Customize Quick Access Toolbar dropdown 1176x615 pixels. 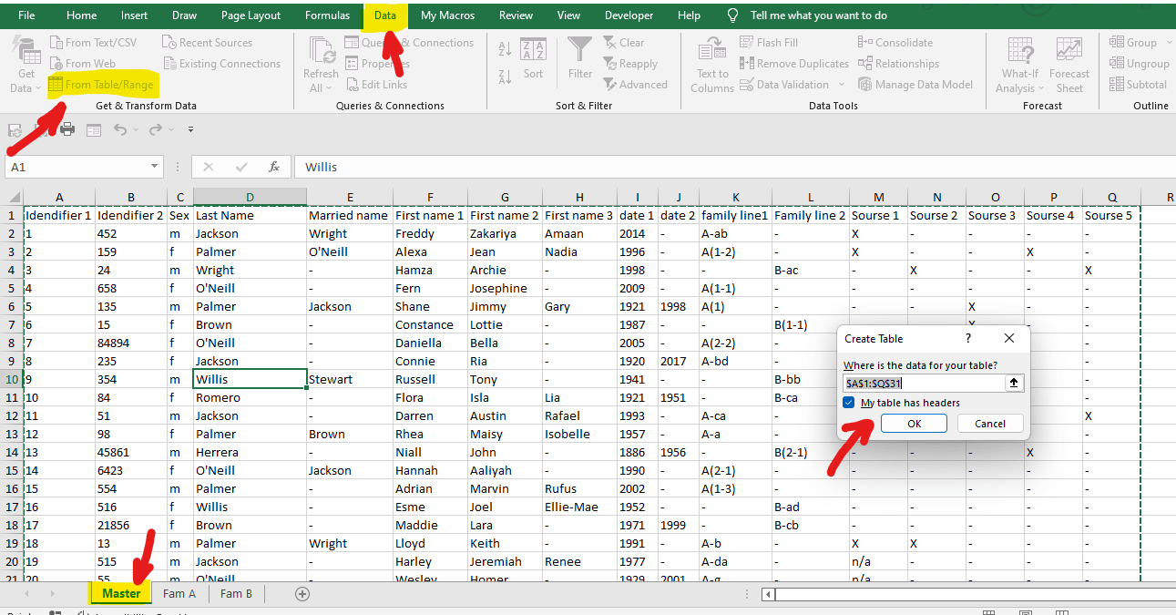coord(190,130)
